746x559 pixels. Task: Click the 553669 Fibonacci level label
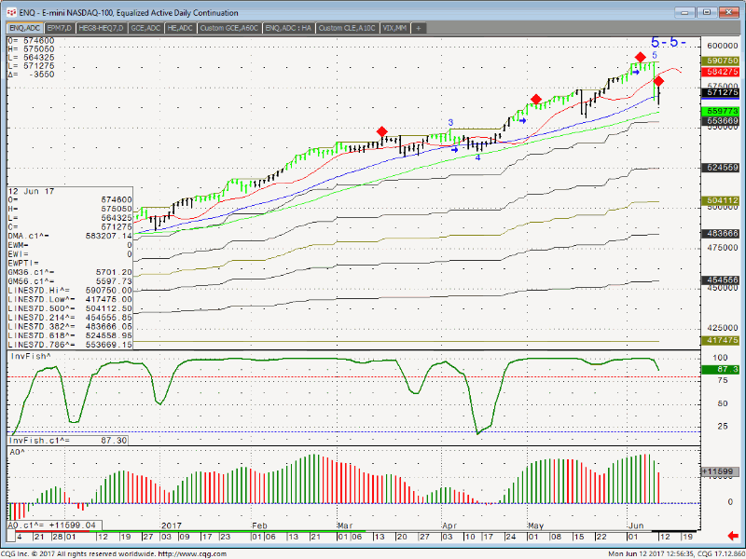720,121
